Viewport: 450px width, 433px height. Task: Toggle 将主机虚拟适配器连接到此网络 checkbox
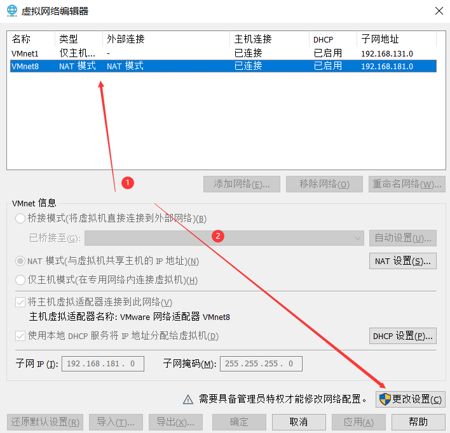click(x=20, y=302)
